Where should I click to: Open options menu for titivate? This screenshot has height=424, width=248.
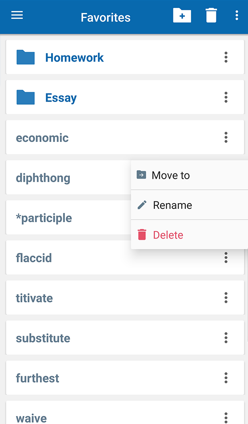[226, 298]
